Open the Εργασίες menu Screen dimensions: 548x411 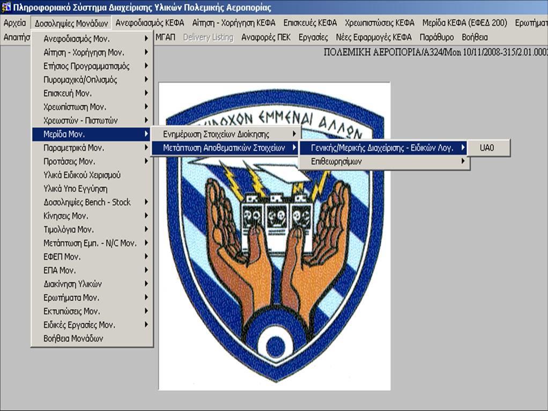(x=313, y=38)
